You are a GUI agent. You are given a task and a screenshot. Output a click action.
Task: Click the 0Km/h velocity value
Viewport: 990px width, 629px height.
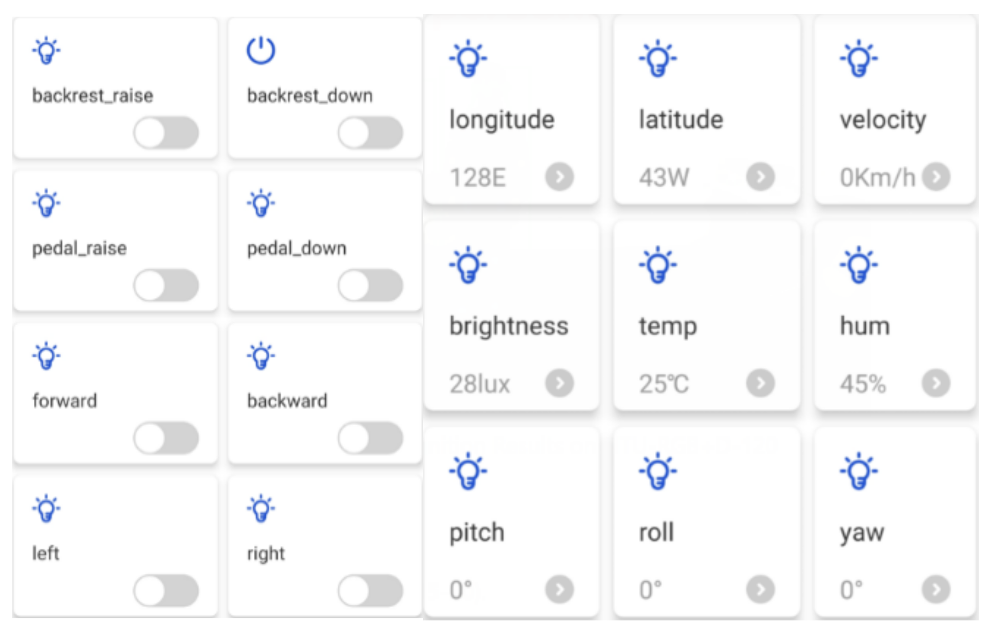point(877,178)
